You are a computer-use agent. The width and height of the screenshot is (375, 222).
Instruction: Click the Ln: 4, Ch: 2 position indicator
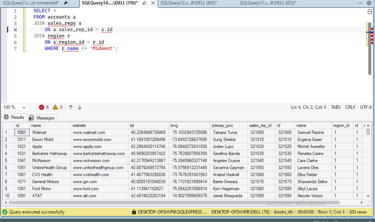308,107
